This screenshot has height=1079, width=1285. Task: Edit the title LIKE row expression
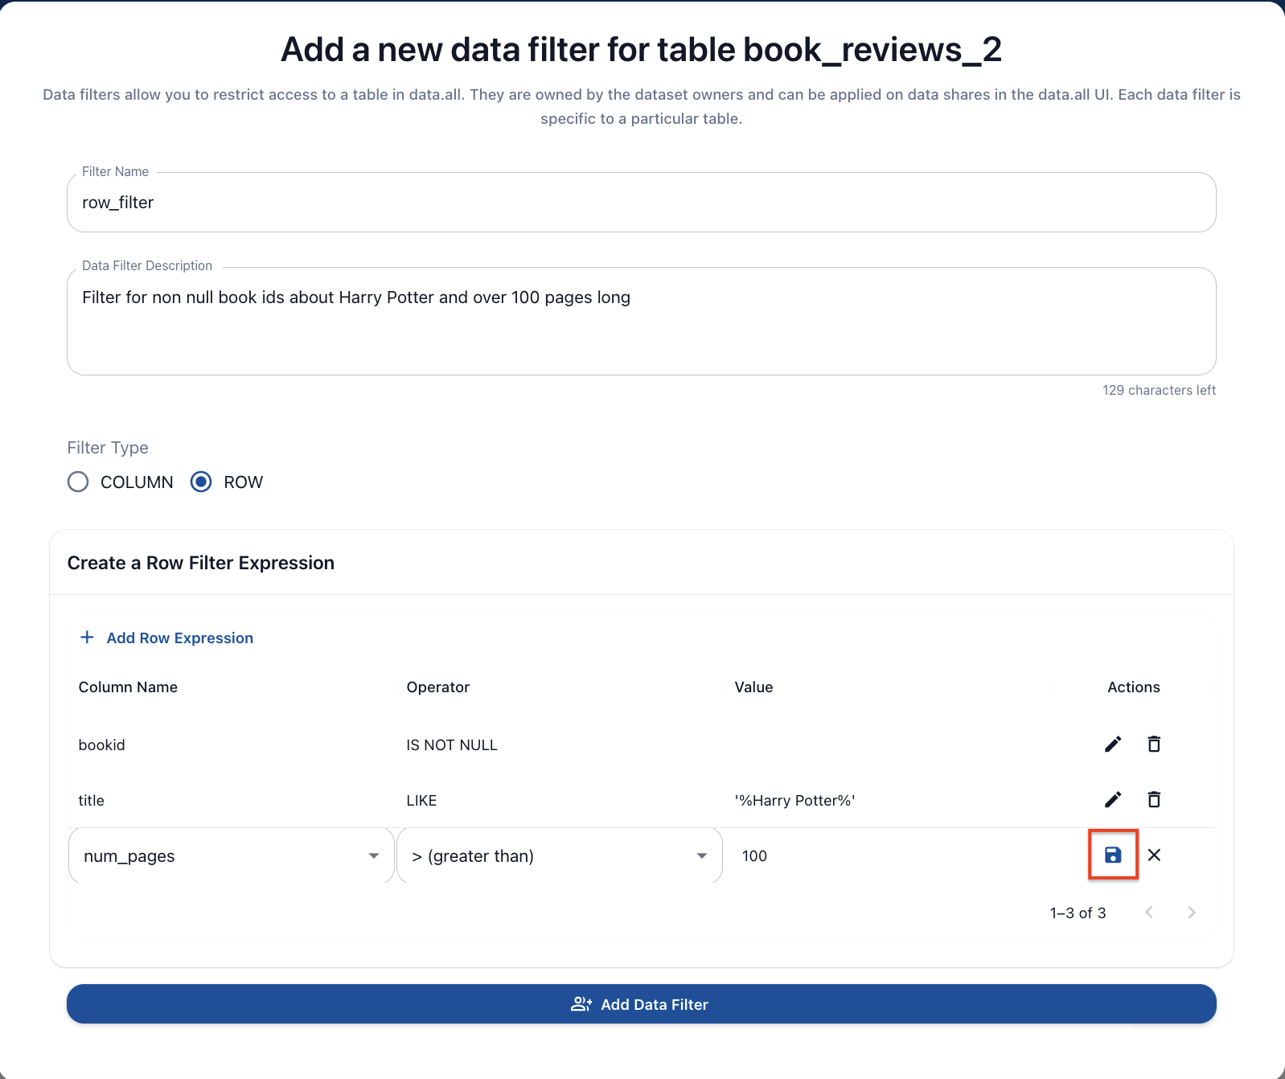tap(1113, 800)
